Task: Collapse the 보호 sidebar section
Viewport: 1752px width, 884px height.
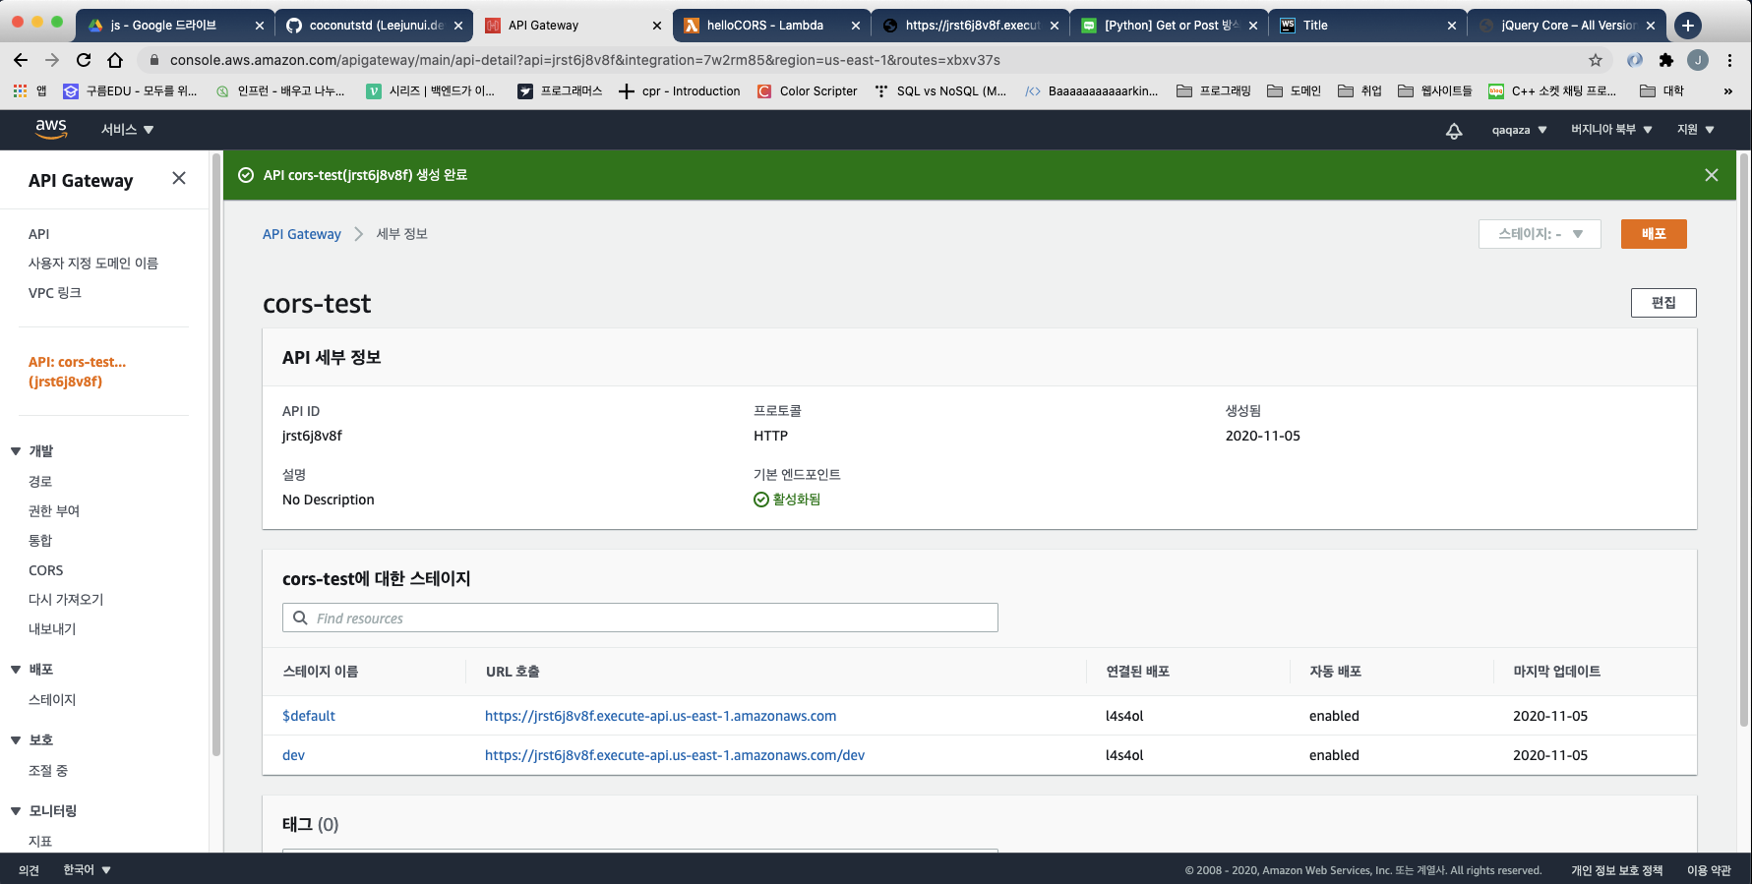Action: point(16,740)
